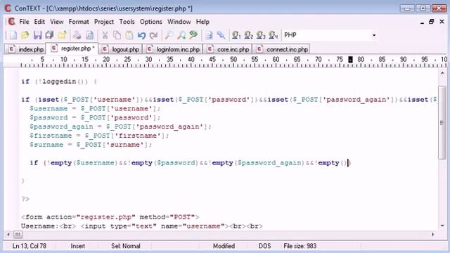
Task: Redo the edit with redo arrow
Action: (154, 35)
